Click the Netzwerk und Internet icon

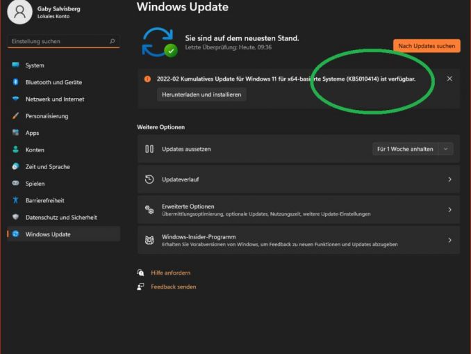(15, 99)
